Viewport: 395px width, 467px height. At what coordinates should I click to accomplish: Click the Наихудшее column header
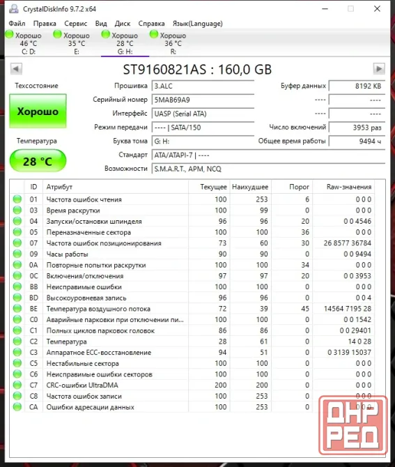(250, 187)
